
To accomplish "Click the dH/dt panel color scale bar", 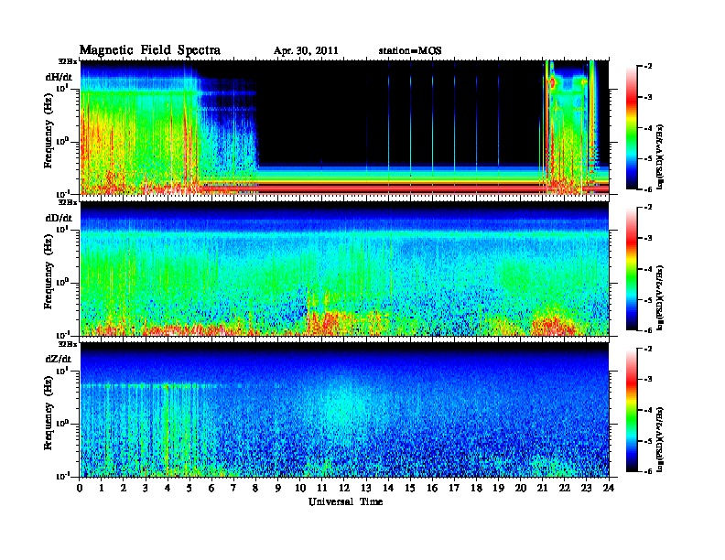I will [632, 127].
